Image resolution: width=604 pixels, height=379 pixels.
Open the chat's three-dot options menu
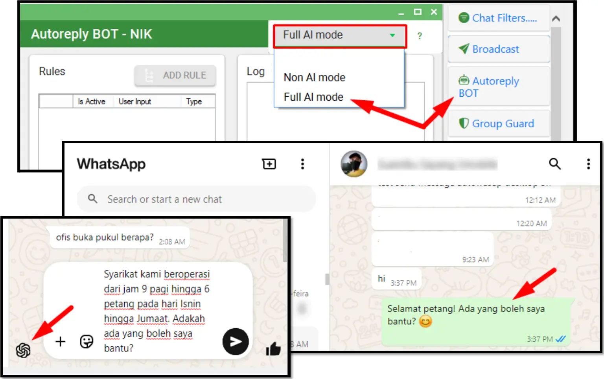pos(588,164)
